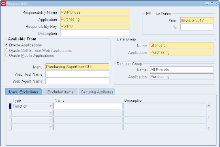This screenshot has width=220, height=147.
Task: Click the Responsibility Key field
Action: click(95, 26)
